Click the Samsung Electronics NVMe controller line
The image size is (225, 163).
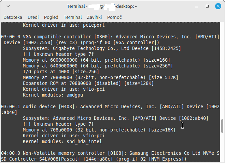[x=110, y=156]
